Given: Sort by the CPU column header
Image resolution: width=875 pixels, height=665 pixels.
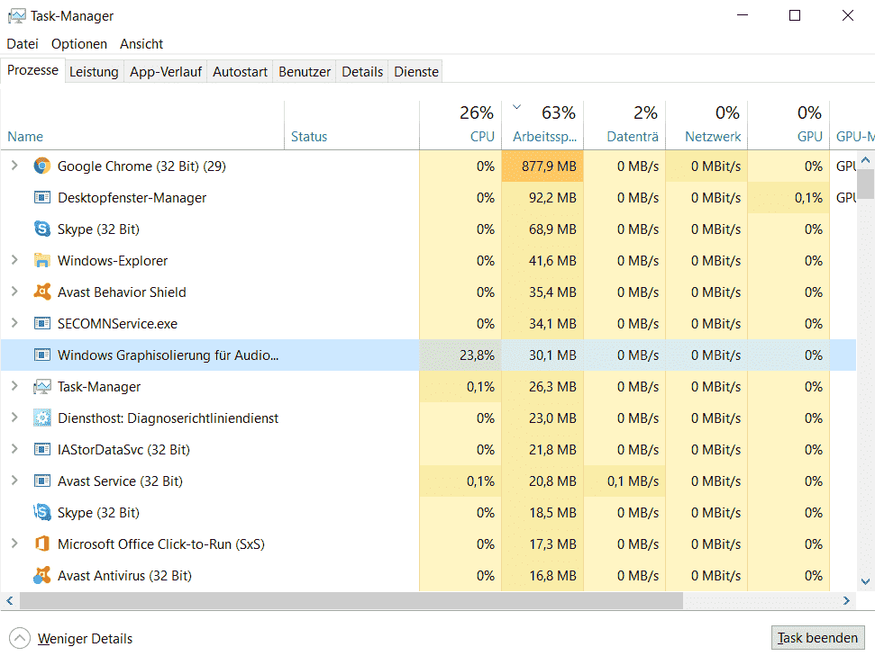Looking at the screenshot, I should click(460, 125).
